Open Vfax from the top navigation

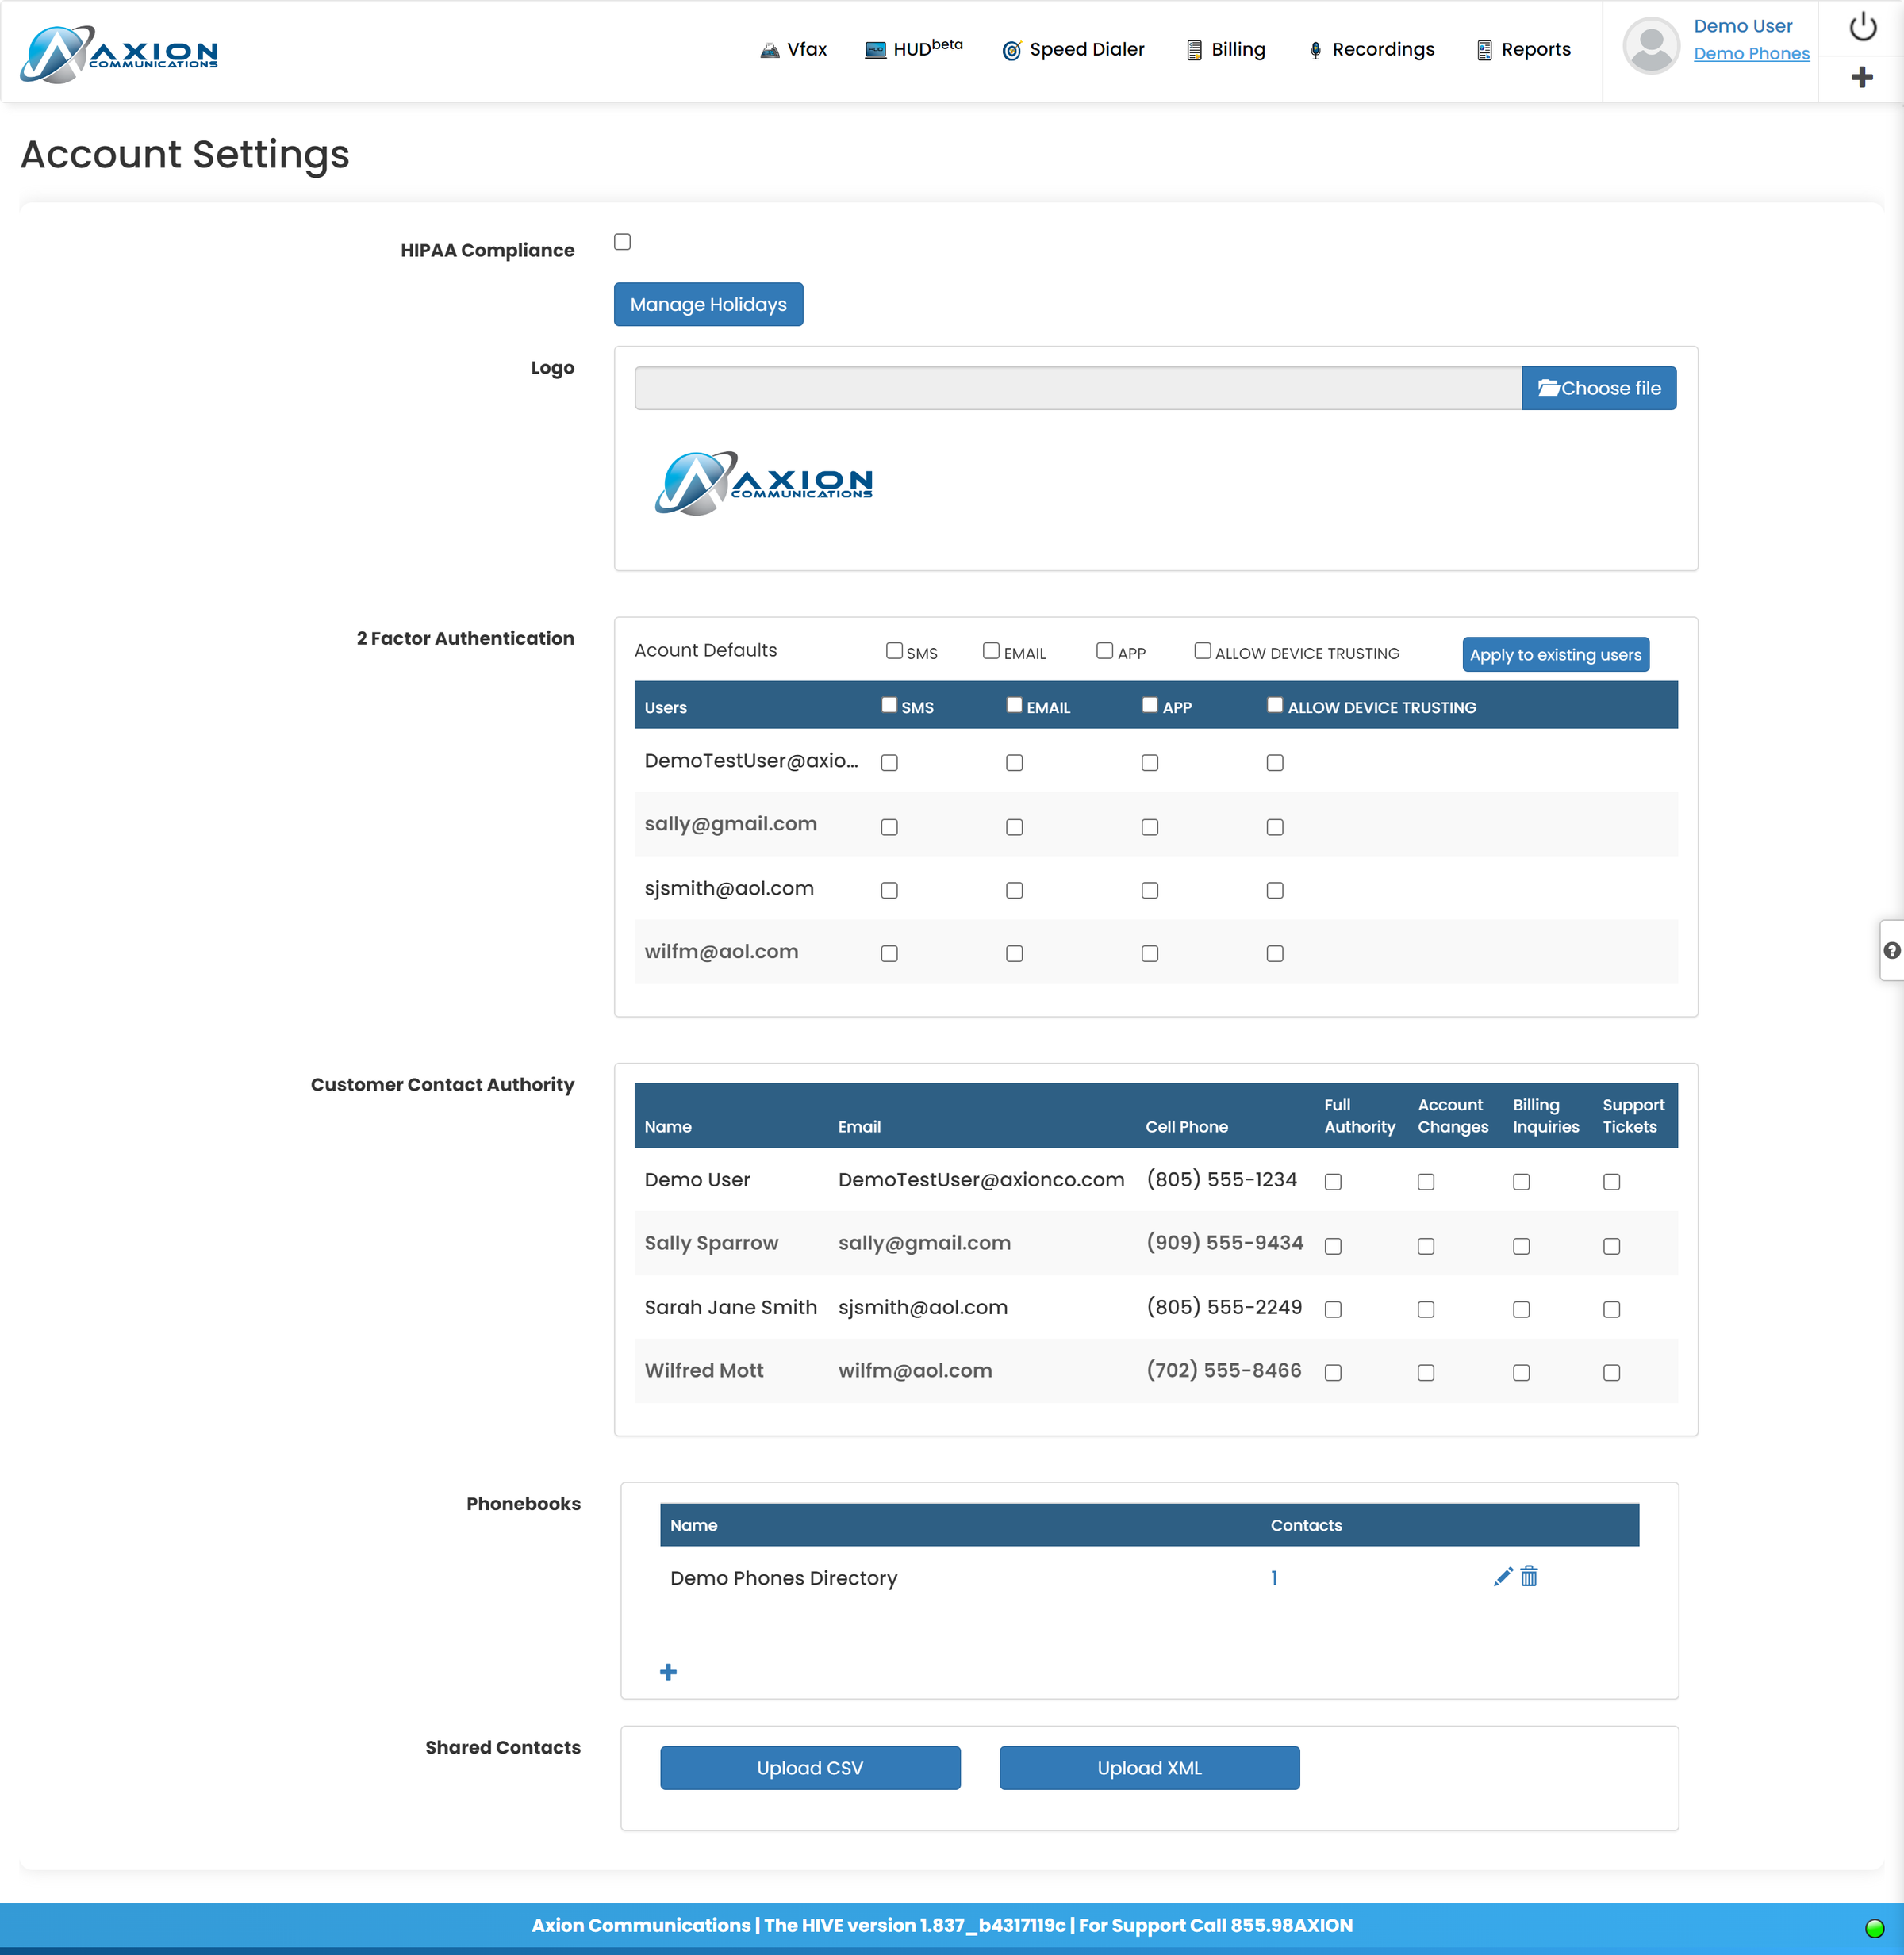coord(793,50)
